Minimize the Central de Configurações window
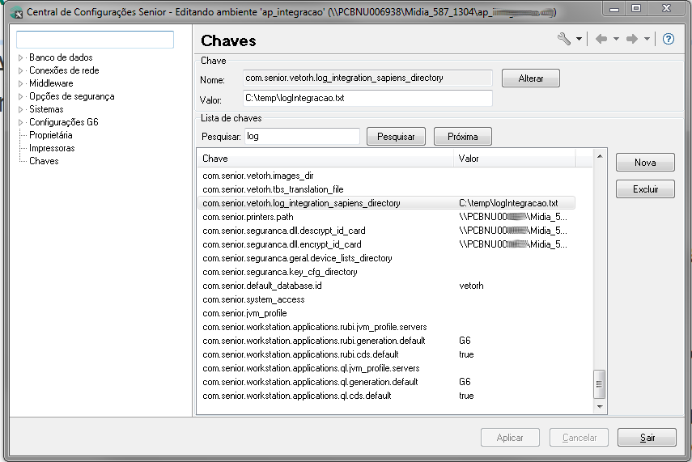The image size is (692, 462). click(x=613, y=9)
